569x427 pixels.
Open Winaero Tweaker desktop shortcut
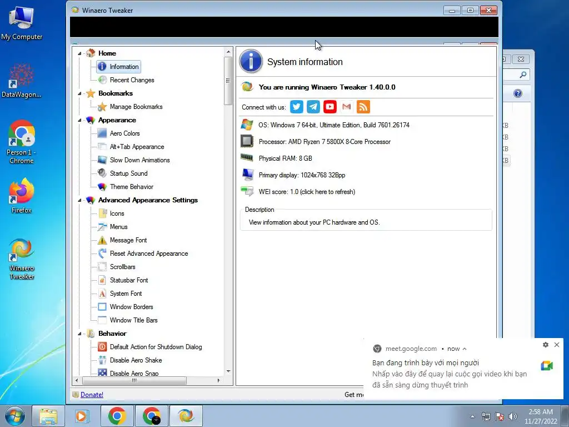(x=22, y=259)
